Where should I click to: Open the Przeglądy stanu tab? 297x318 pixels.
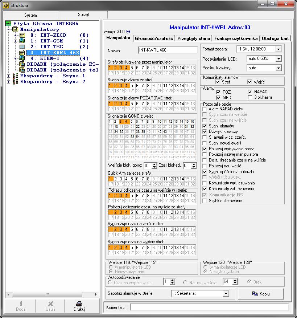[x=194, y=38]
